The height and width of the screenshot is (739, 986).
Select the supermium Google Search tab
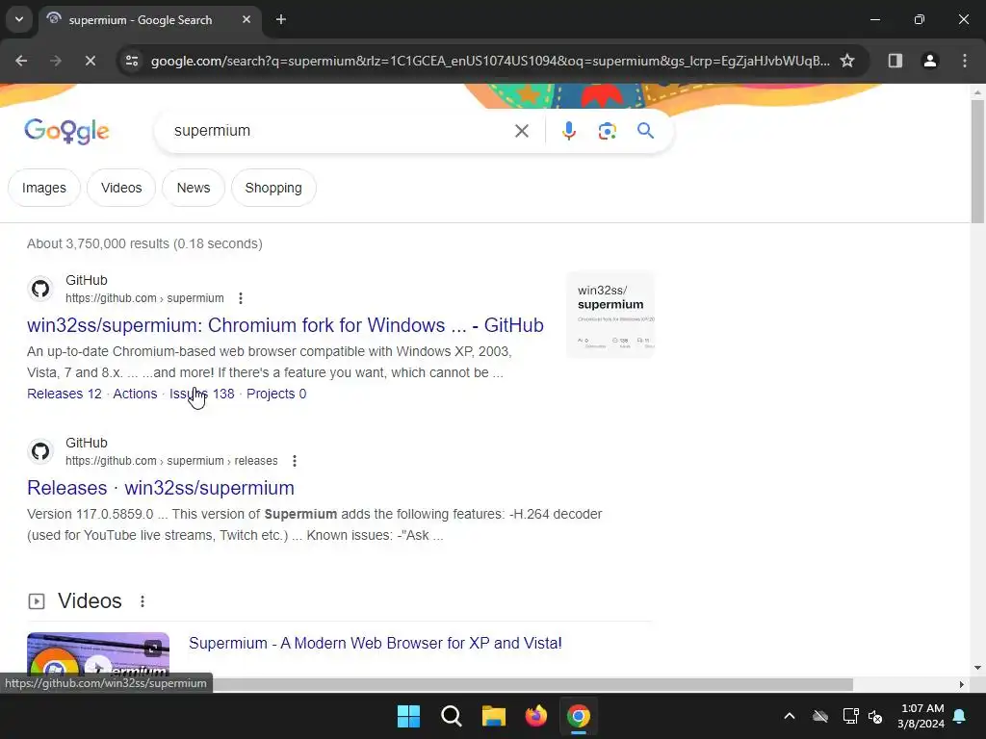(149, 20)
